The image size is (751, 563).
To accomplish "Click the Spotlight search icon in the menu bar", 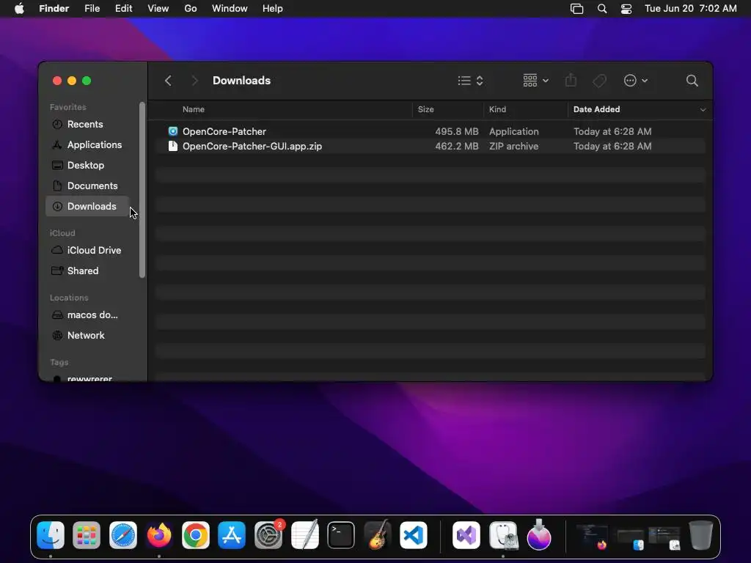I will point(602,9).
